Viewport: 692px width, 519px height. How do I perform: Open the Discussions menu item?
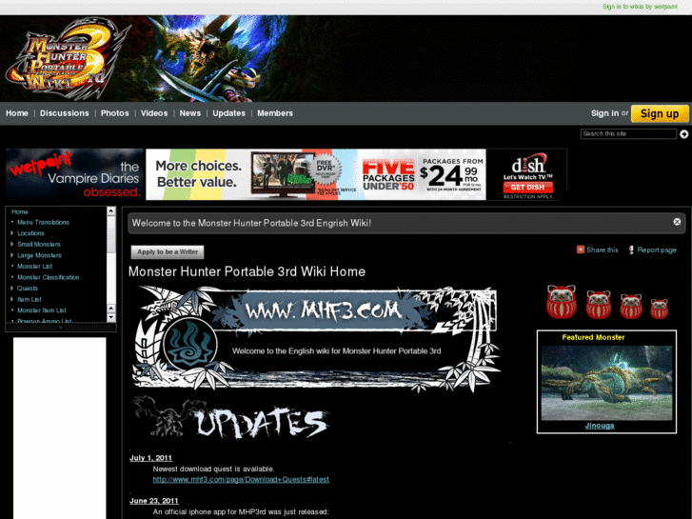65,113
